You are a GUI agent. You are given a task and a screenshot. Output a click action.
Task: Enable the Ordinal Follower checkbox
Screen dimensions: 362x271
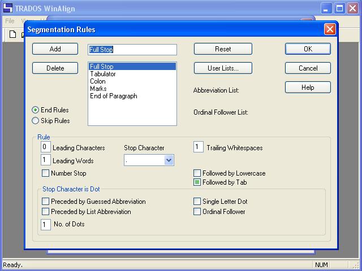pos(197,212)
